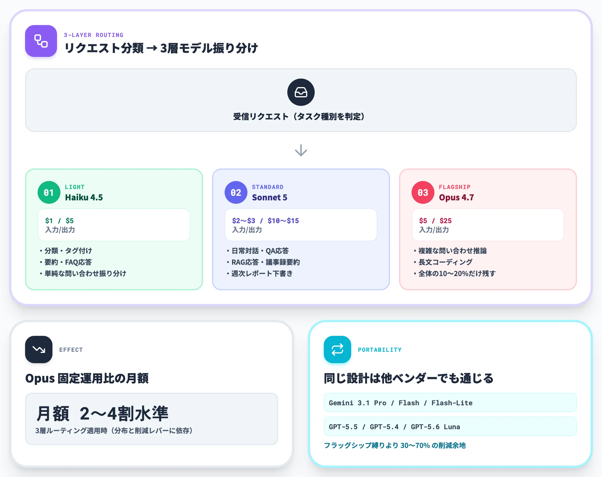The height and width of the screenshot is (477, 602).
Task: Click the 'Haiku 4.5' model name
Action: click(x=84, y=197)
